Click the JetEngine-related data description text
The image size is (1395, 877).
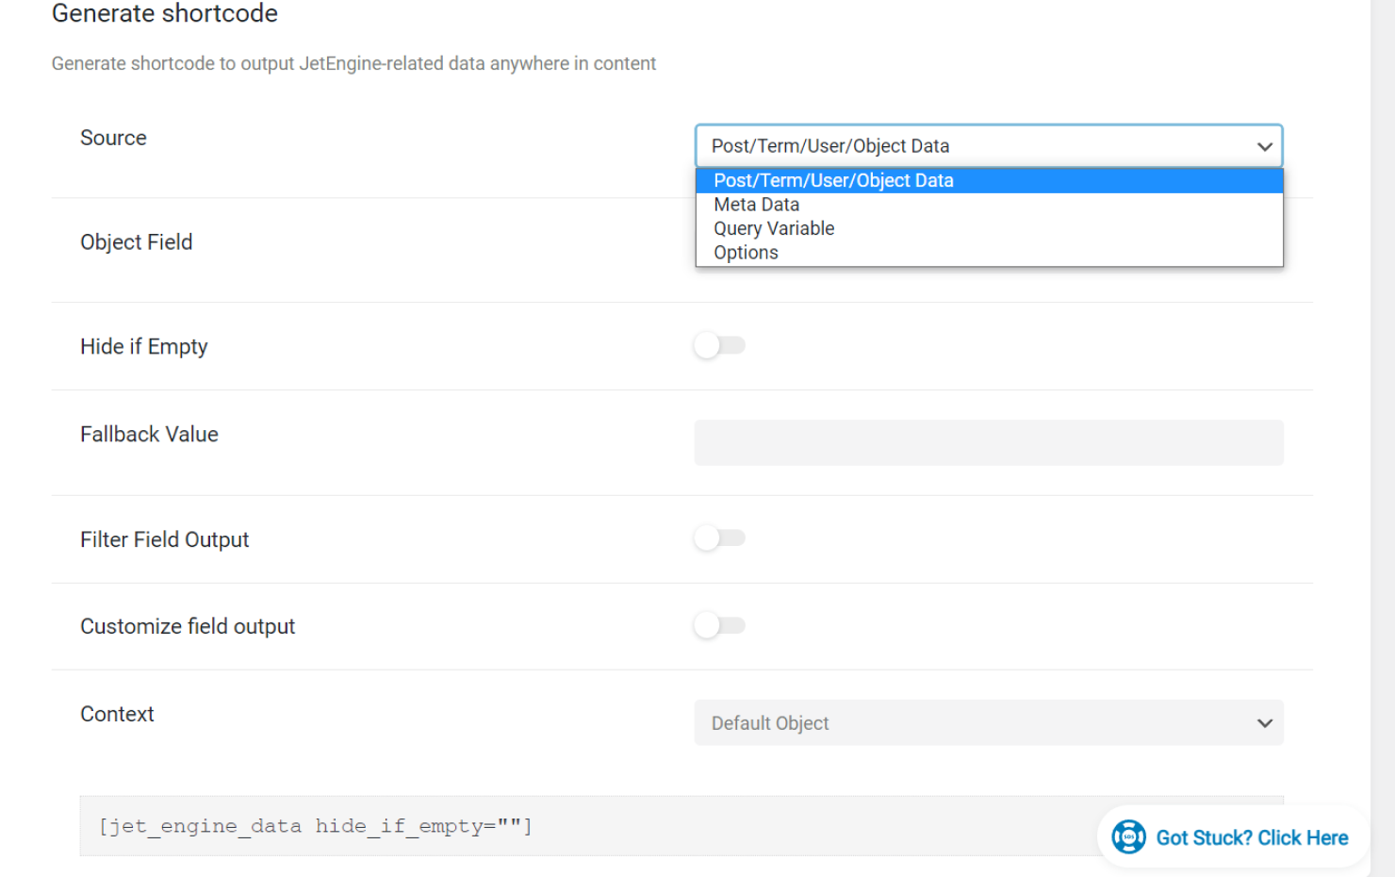pyautogui.click(x=353, y=63)
